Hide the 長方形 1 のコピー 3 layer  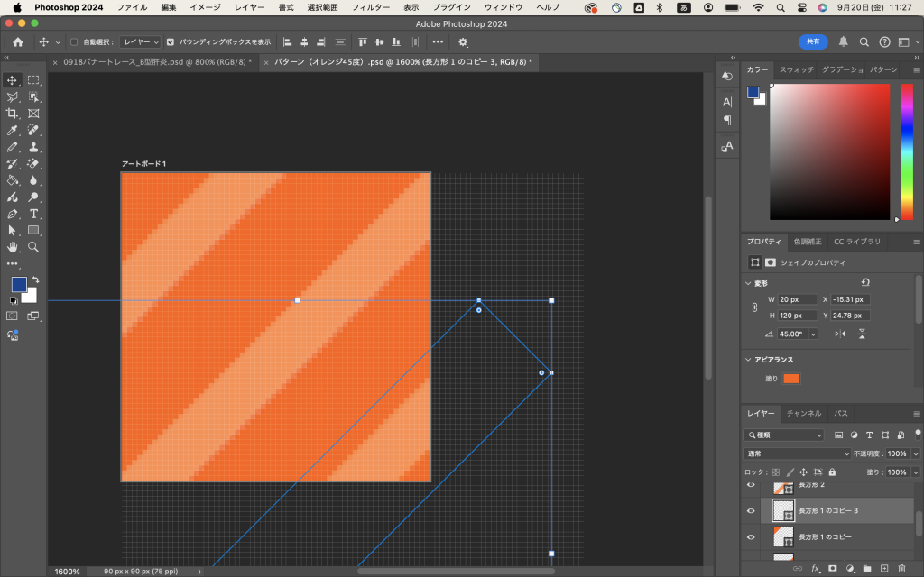[x=750, y=510]
